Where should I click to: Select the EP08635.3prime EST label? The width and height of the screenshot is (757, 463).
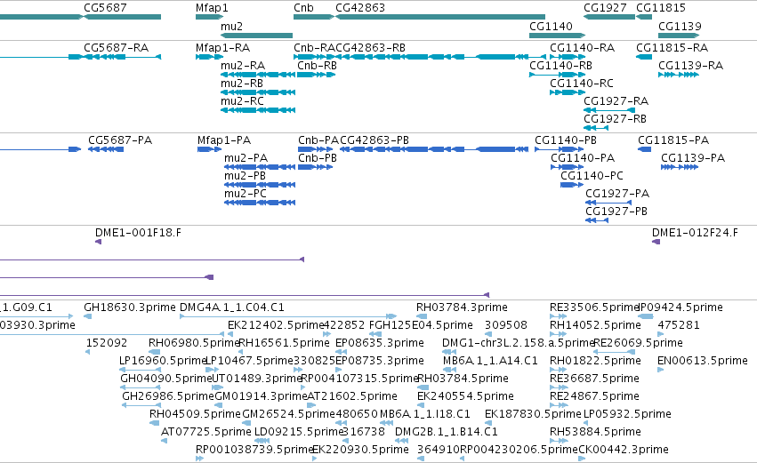[x=380, y=343]
